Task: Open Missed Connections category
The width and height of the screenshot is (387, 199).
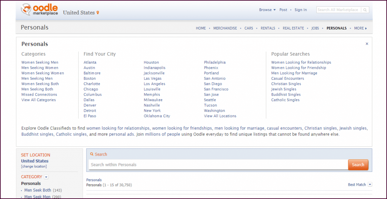Action: (x=39, y=95)
